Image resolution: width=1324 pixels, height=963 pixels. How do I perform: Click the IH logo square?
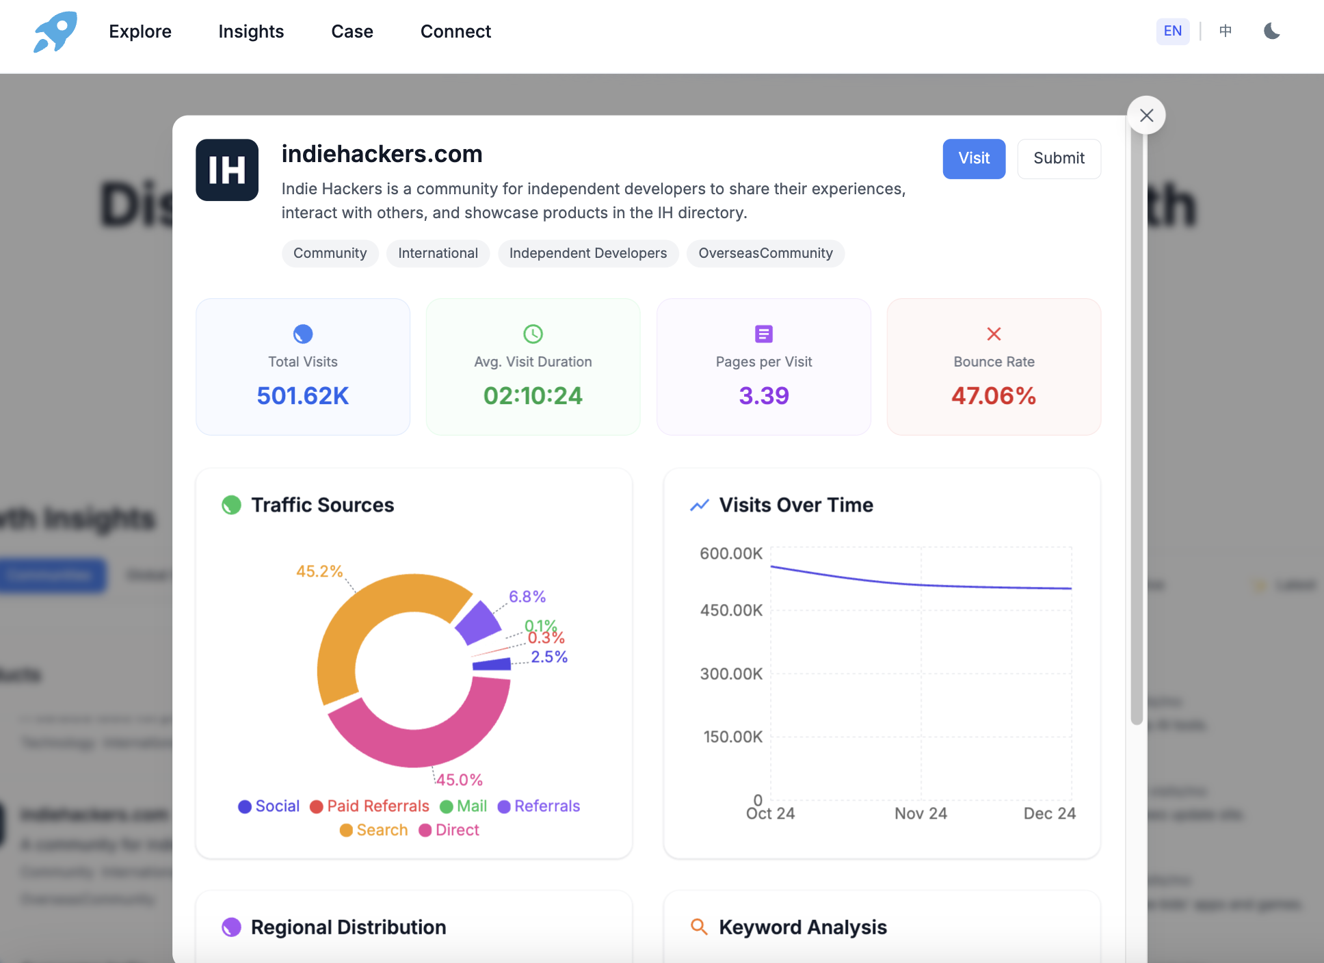pos(227,170)
